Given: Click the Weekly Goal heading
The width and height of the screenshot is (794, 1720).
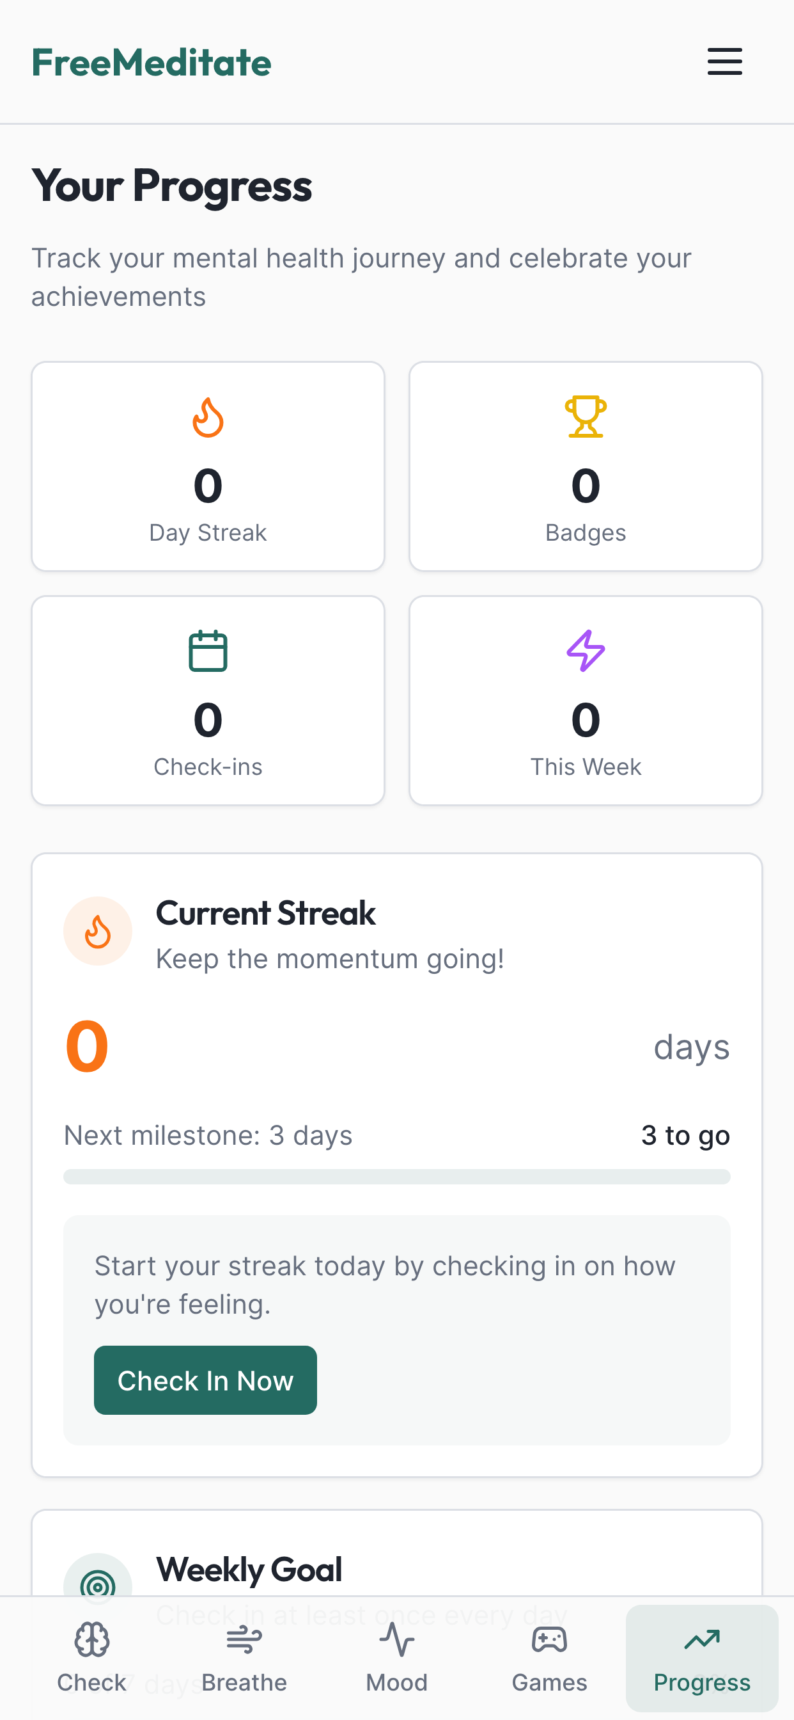Looking at the screenshot, I should pos(249,1569).
